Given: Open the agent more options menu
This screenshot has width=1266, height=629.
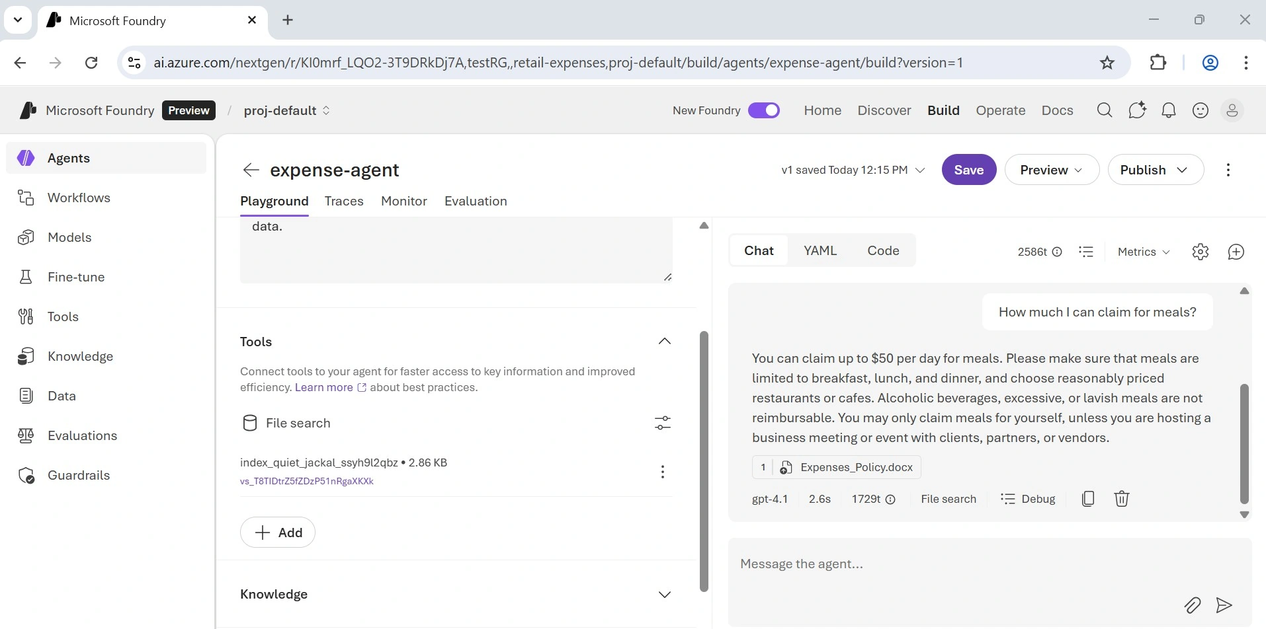Looking at the screenshot, I should click(x=1228, y=170).
